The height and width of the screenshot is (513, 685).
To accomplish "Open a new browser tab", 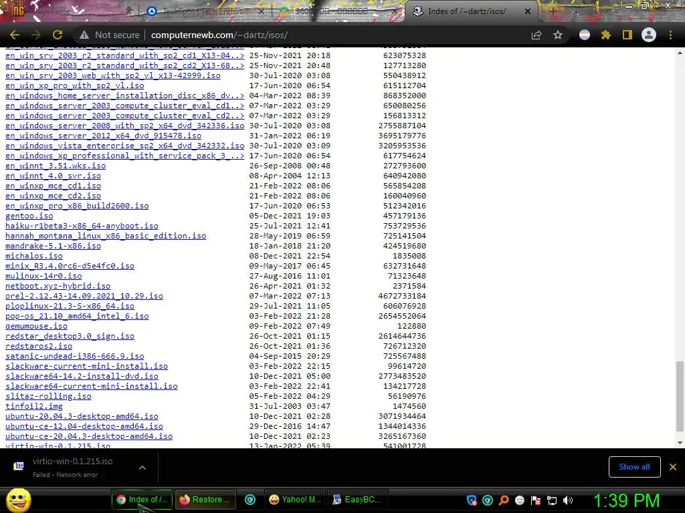I will click(x=553, y=11).
